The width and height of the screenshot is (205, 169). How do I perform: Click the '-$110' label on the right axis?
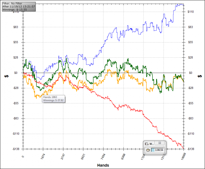pyautogui.click(x=191, y=134)
